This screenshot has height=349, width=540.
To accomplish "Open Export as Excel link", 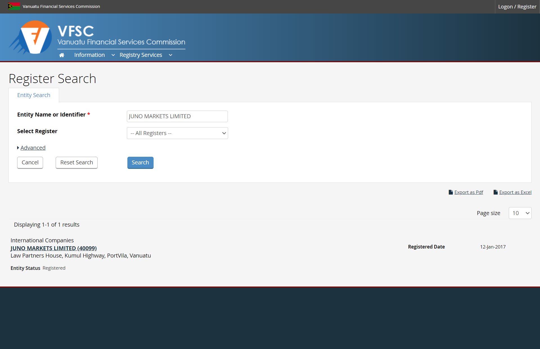I will point(515,192).
